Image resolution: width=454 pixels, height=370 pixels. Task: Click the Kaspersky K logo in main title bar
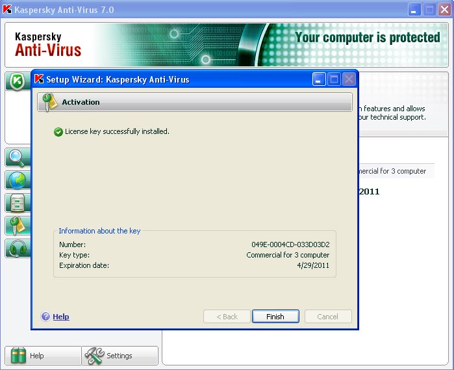point(7,9)
